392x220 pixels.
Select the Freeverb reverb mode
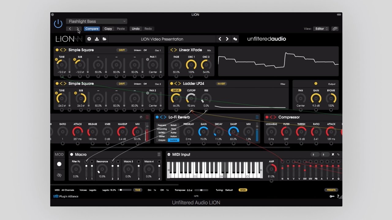(x=162, y=125)
